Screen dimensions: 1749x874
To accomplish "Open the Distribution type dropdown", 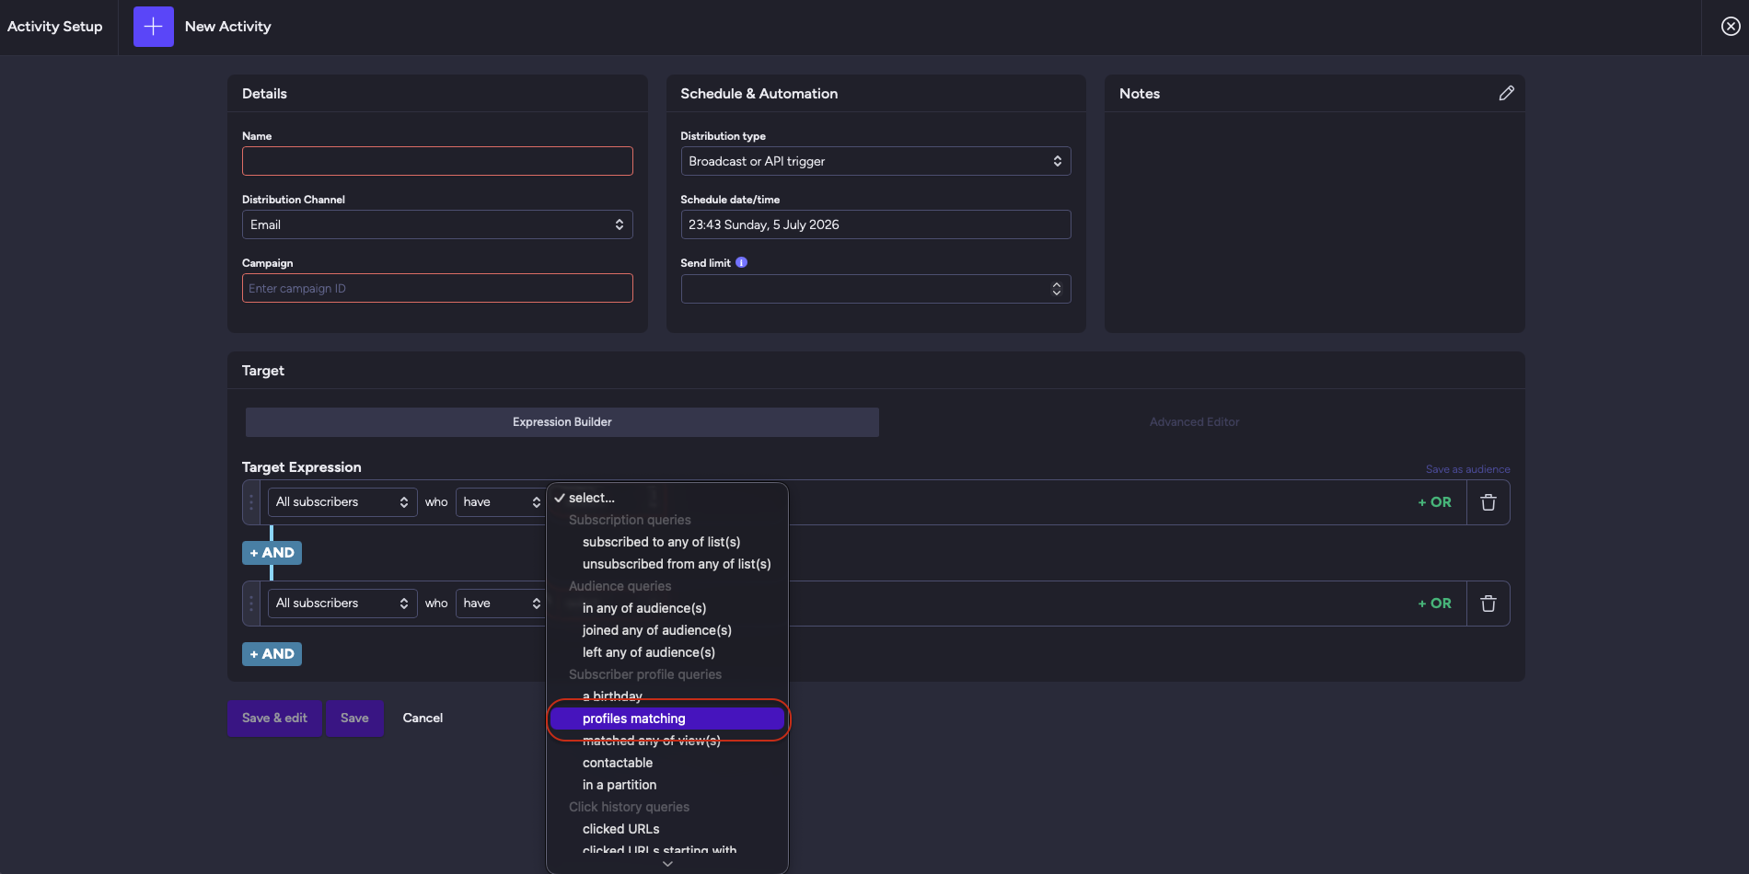I will [875, 161].
